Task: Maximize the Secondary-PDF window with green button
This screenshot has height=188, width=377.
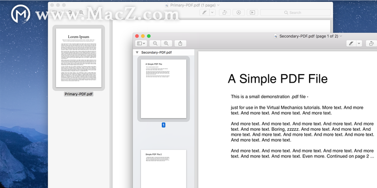Action: [149, 36]
